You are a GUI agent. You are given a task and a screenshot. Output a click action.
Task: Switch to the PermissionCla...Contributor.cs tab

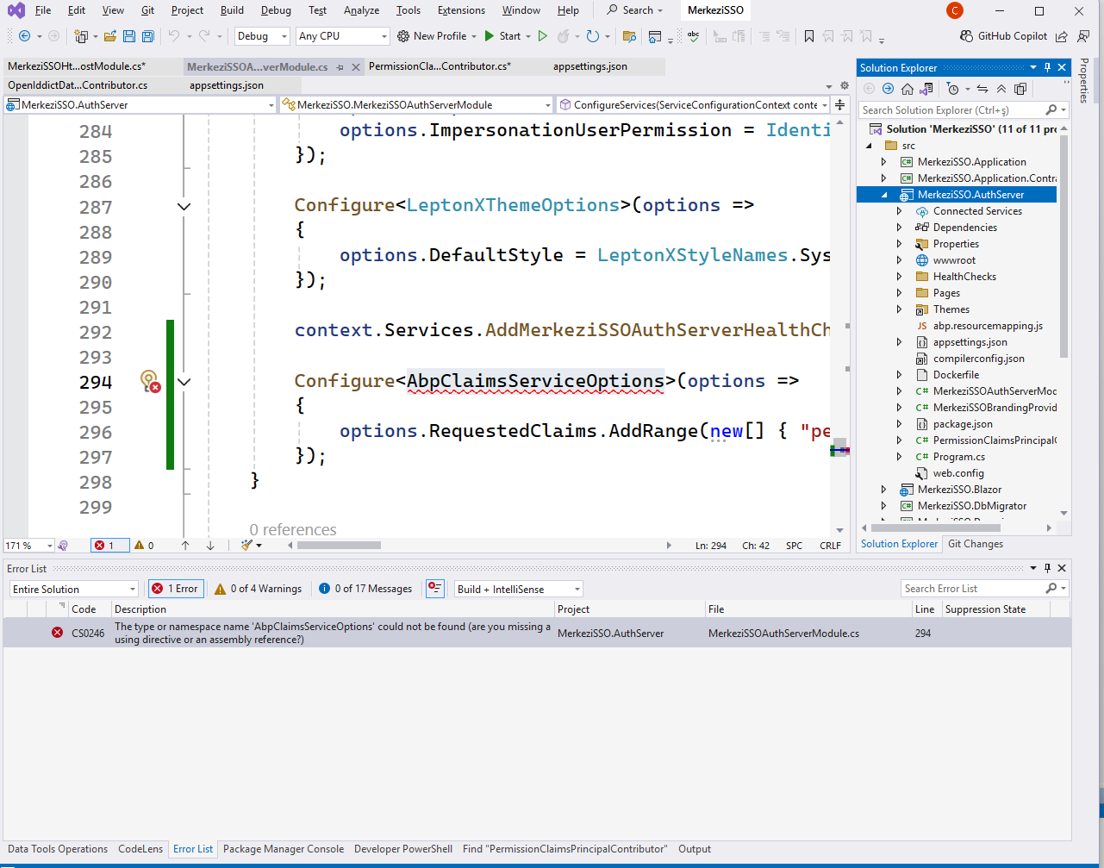pyautogui.click(x=440, y=66)
